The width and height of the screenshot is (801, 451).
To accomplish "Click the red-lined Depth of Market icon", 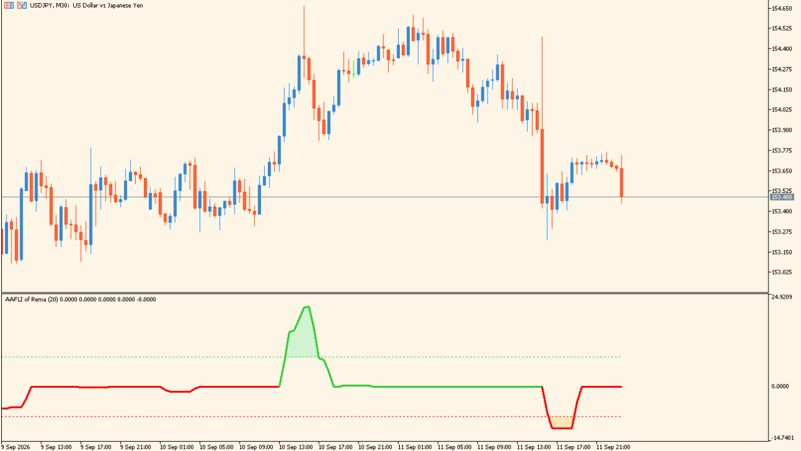I will tap(9, 5).
